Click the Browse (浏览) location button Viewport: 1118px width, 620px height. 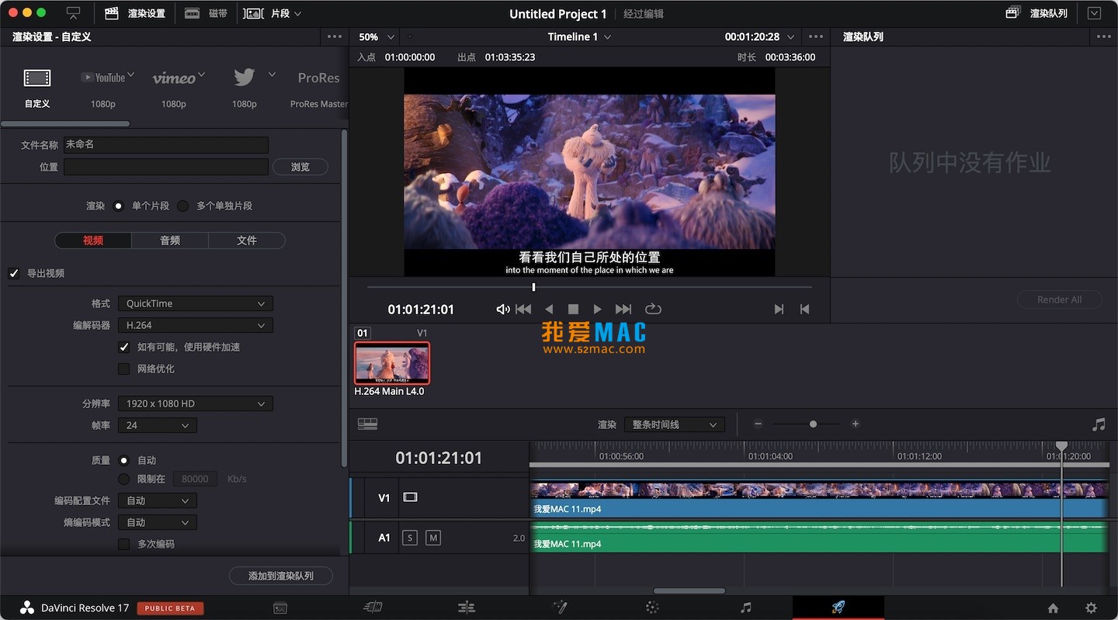pyautogui.click(x=300, y=167)
